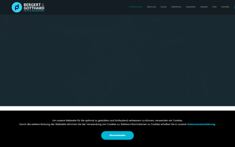Open the Gebühren menu item
This screenshot has width=235, height=147.
coord(176,7)
